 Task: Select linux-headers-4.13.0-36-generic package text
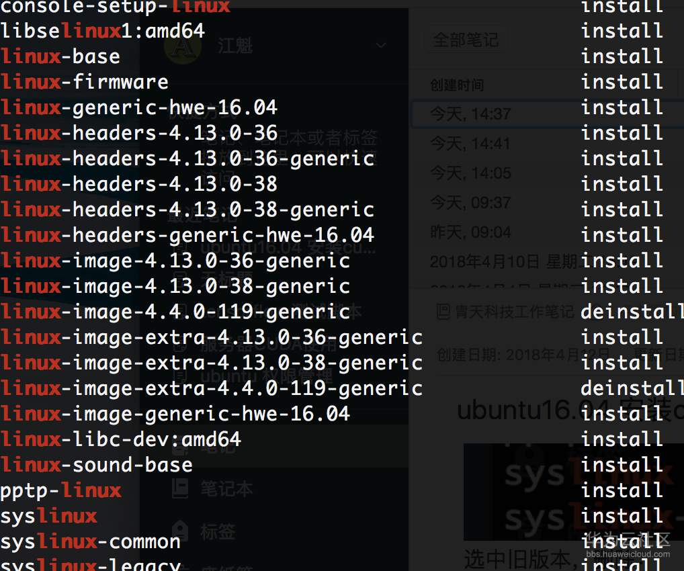tap(187, 159)
